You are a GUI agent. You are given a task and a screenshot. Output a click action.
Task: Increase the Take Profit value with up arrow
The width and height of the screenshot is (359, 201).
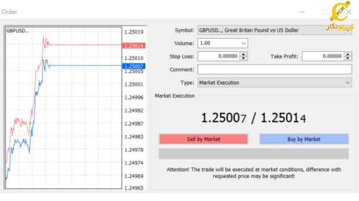[348, 55]
